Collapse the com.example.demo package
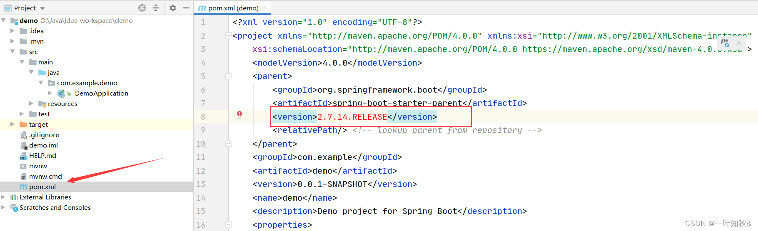Image resolution: width=758 pixels, height=231 pixels. 41,82
